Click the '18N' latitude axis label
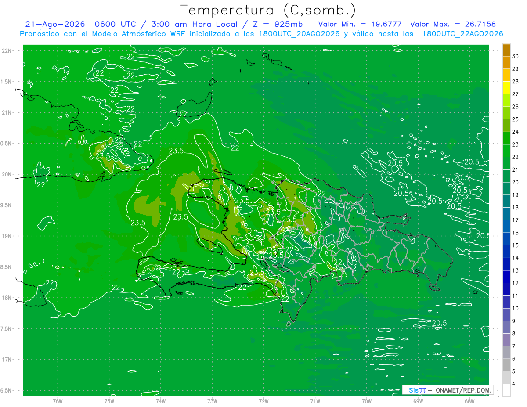 click(7, 298)
